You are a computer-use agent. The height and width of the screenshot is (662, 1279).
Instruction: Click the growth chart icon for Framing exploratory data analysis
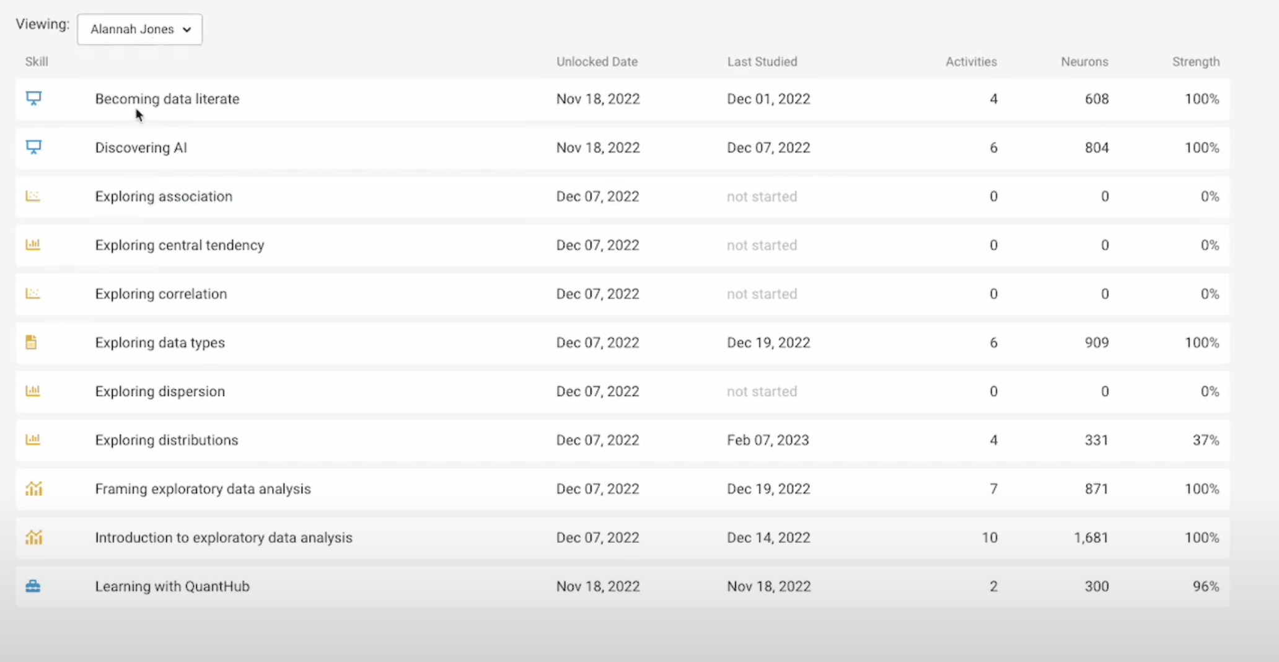coord(34,488)
